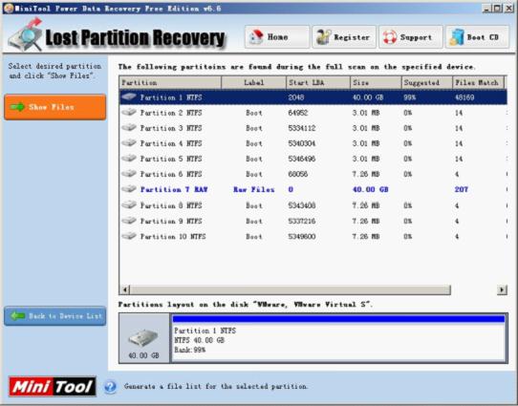Click the orange Show Files button

pos(55,107)
